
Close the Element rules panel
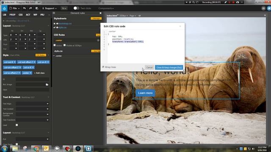[x=100, y=13]
